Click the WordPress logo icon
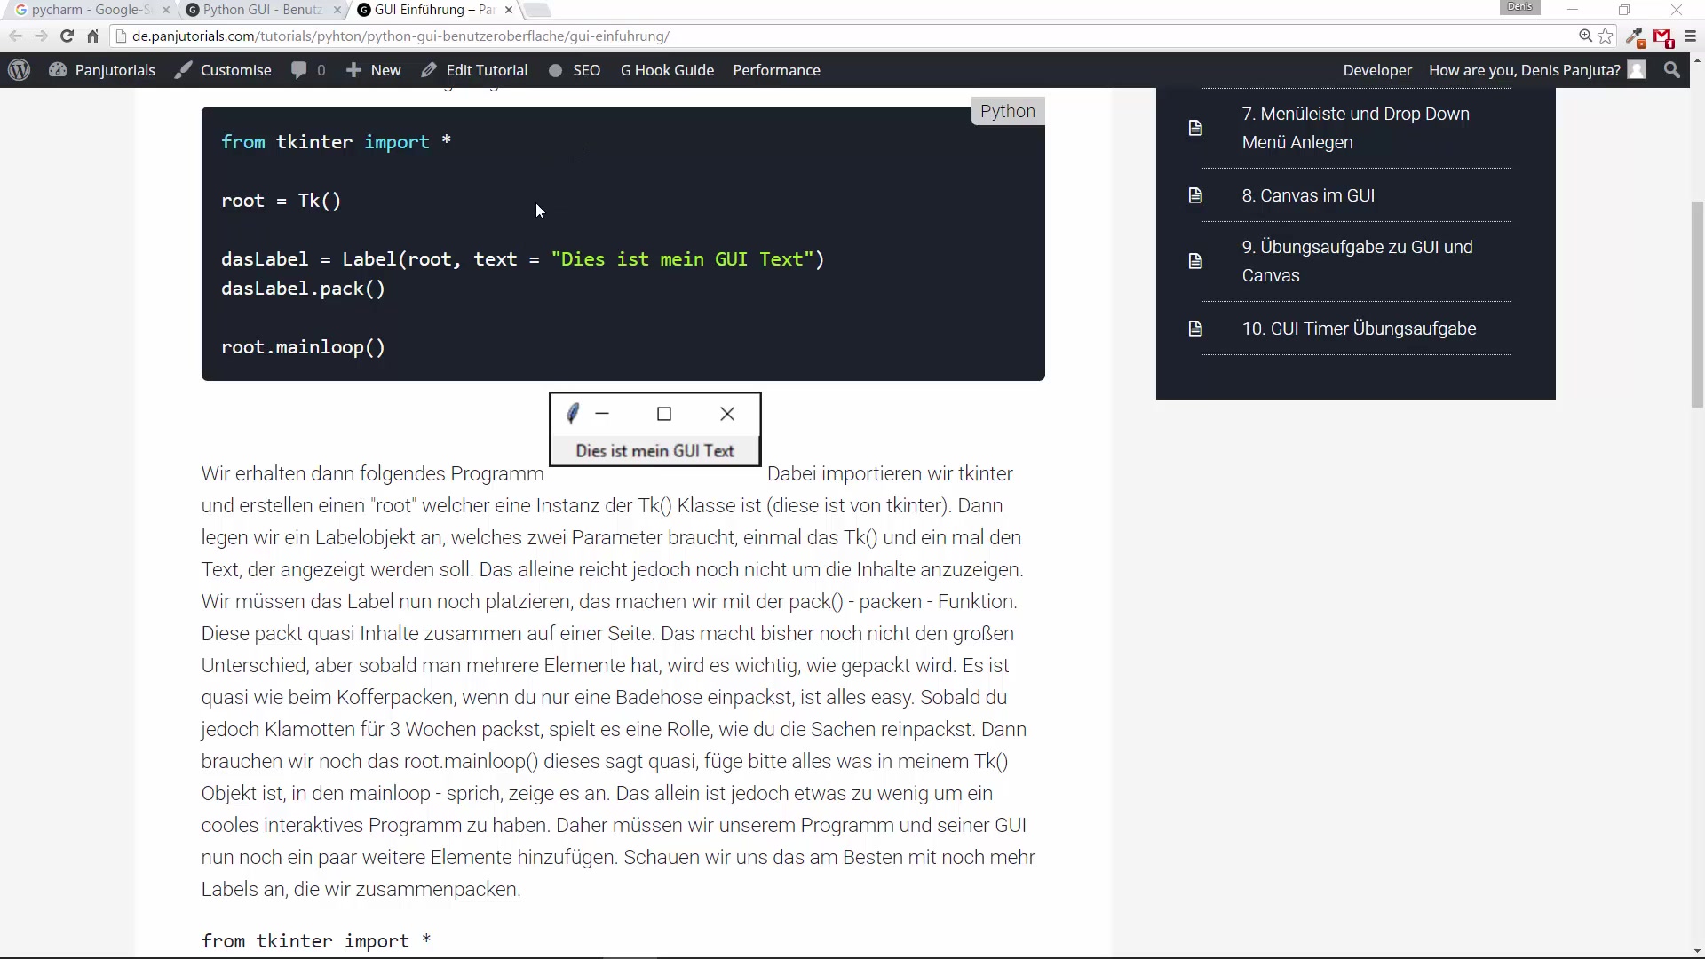1705x959 pixels. 19,70
